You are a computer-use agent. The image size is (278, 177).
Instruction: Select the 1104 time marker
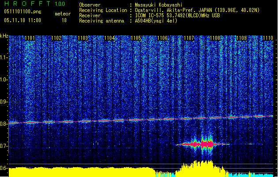[109, 38]
